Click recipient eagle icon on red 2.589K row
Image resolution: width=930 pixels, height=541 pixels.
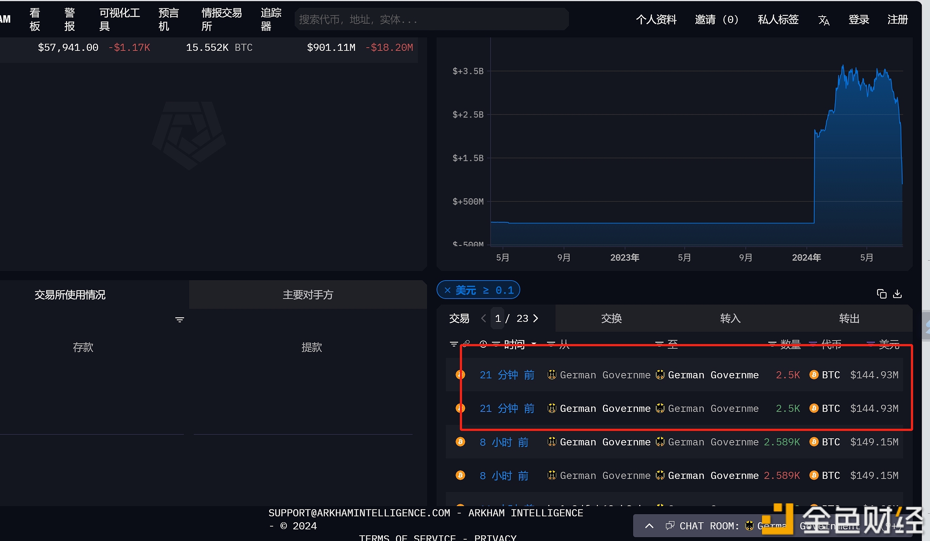click(x=660, y=475)
